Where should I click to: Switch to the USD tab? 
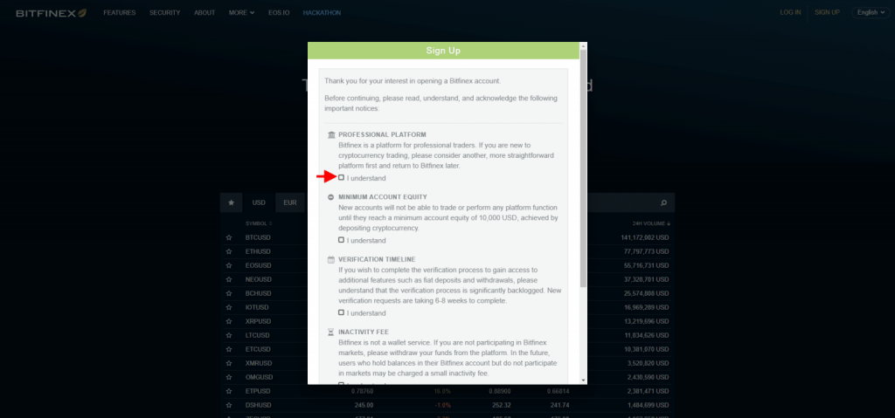[259, 202]
